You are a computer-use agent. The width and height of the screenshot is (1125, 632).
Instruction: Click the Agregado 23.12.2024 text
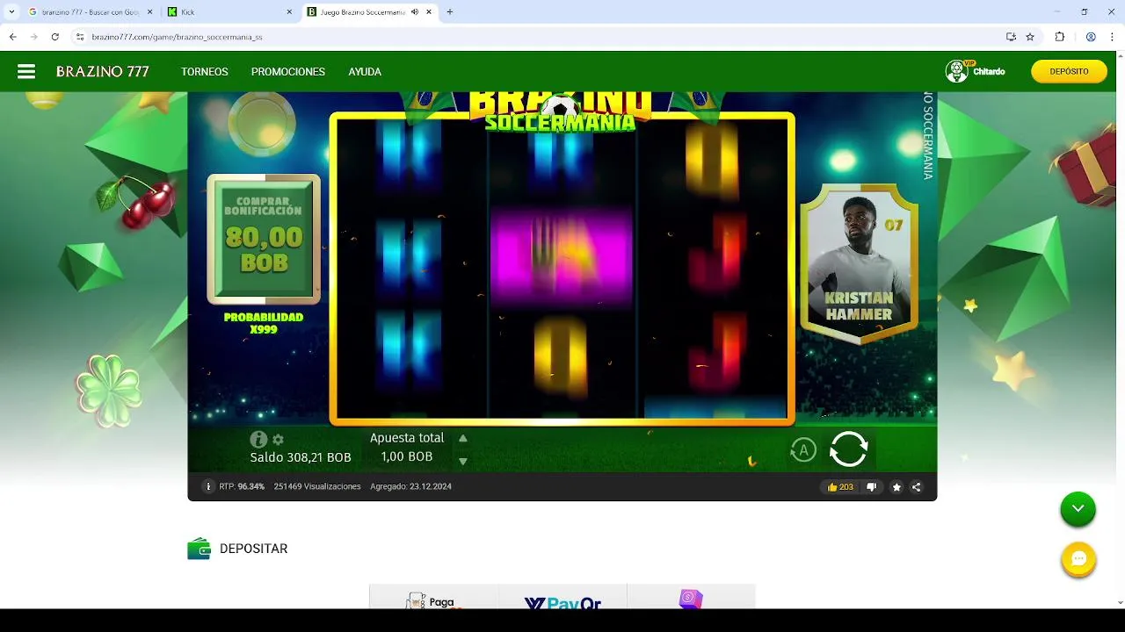pyautogui.click(x=410, y=486)
